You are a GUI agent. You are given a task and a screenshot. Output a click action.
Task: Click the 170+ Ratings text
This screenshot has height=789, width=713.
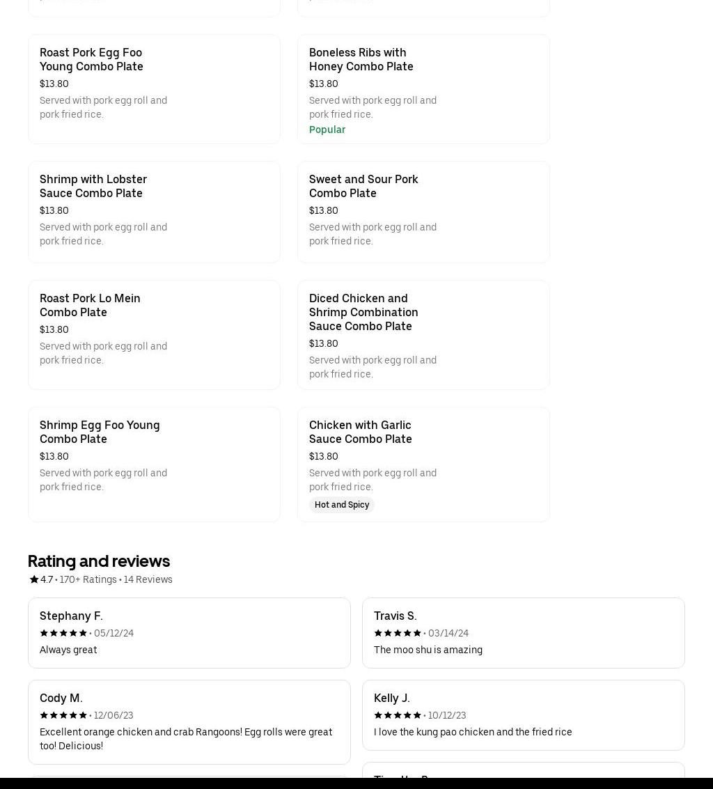point(88,579)
